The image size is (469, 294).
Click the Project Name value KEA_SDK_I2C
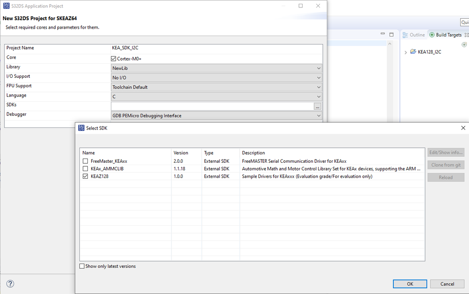tap(125, 48)
